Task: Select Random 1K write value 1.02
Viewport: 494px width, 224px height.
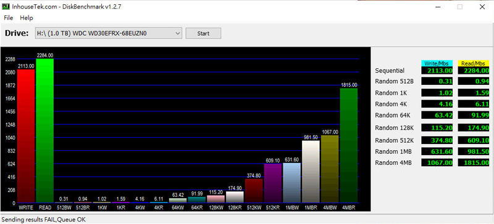Action: pos(437,93)
